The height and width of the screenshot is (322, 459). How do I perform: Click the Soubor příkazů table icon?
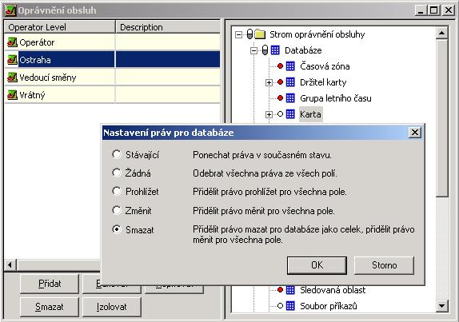(290, 306)
